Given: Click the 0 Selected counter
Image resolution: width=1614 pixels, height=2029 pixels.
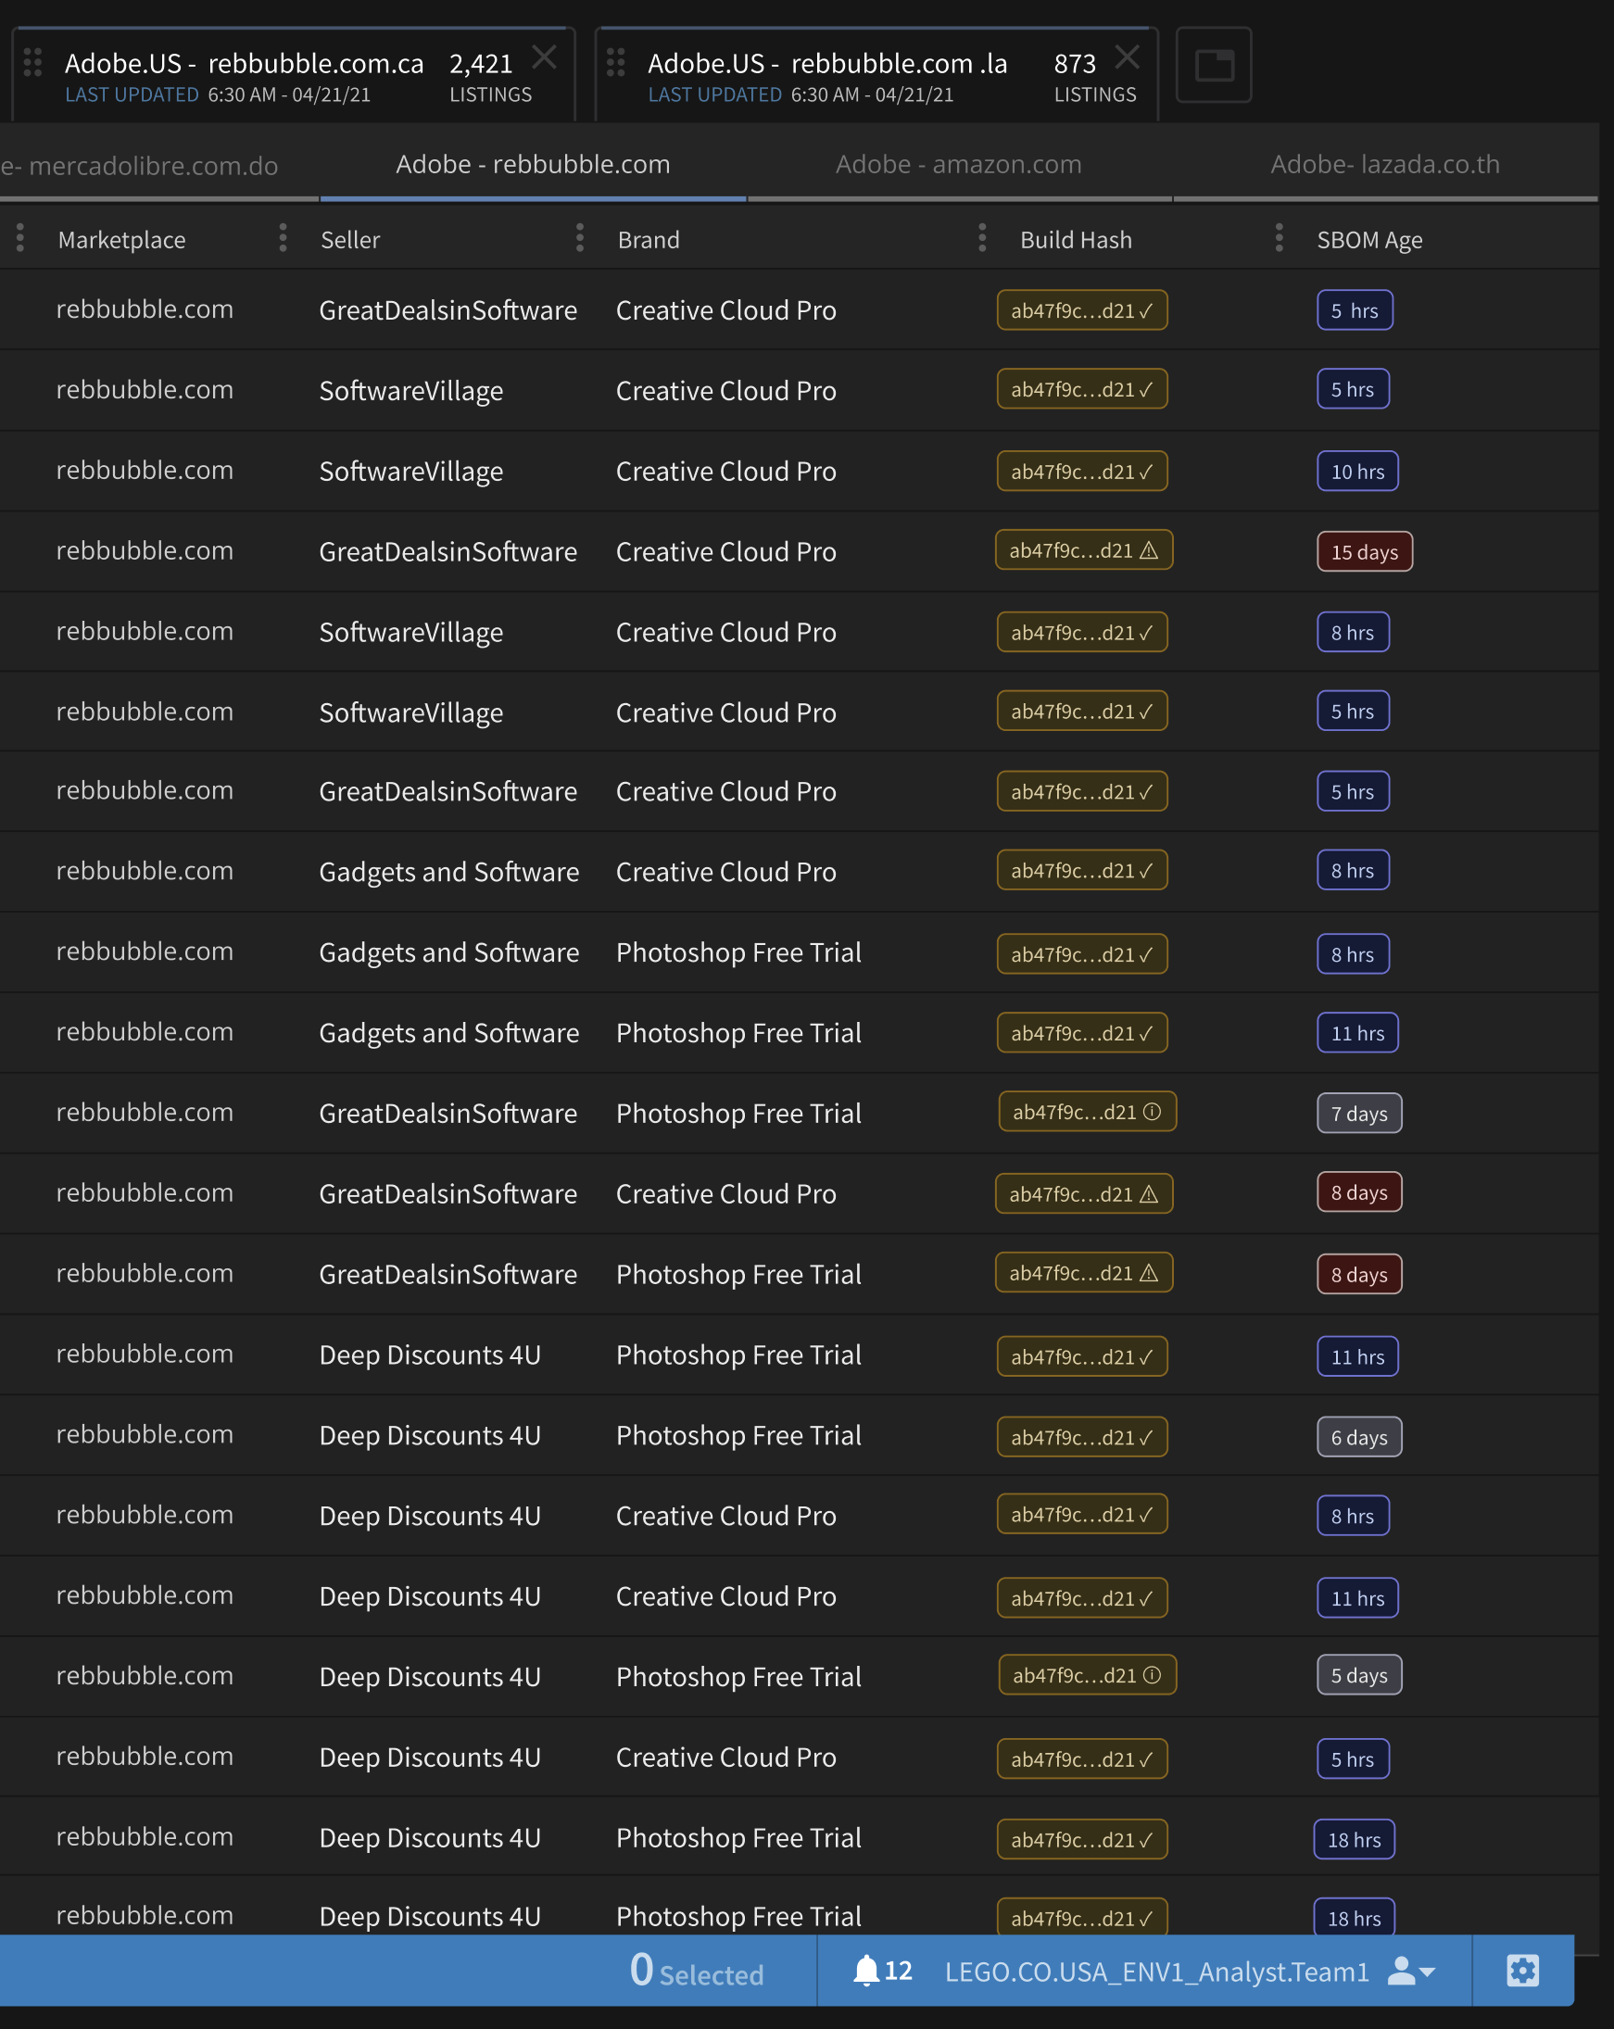Looking at the screenshot, I should [x=697, y=1972].
